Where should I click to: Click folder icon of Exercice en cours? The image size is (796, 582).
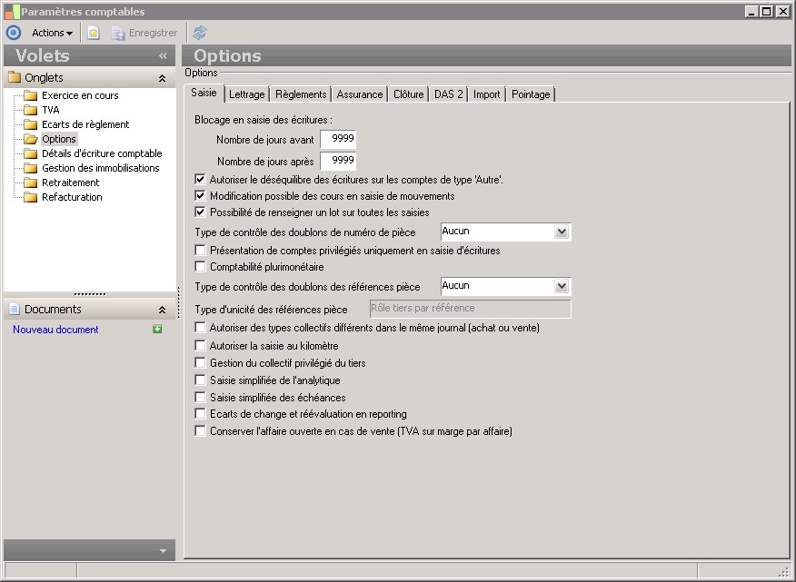click(x=31, y=95)
